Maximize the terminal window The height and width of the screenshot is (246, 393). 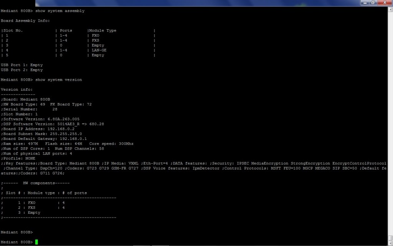coord(373,3)
